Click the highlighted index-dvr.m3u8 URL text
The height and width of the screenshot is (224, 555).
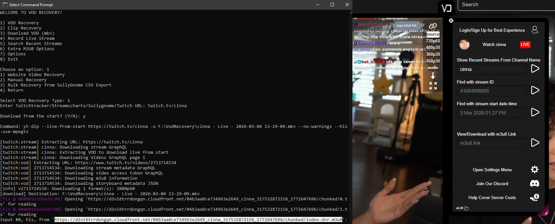[198, 219]
